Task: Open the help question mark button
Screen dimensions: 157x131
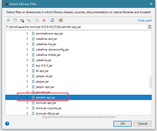Action: coord(7,124)
